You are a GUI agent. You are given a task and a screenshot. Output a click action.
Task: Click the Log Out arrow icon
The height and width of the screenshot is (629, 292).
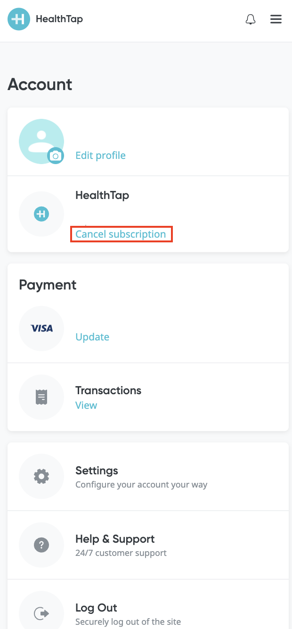[x=41, y=613]
